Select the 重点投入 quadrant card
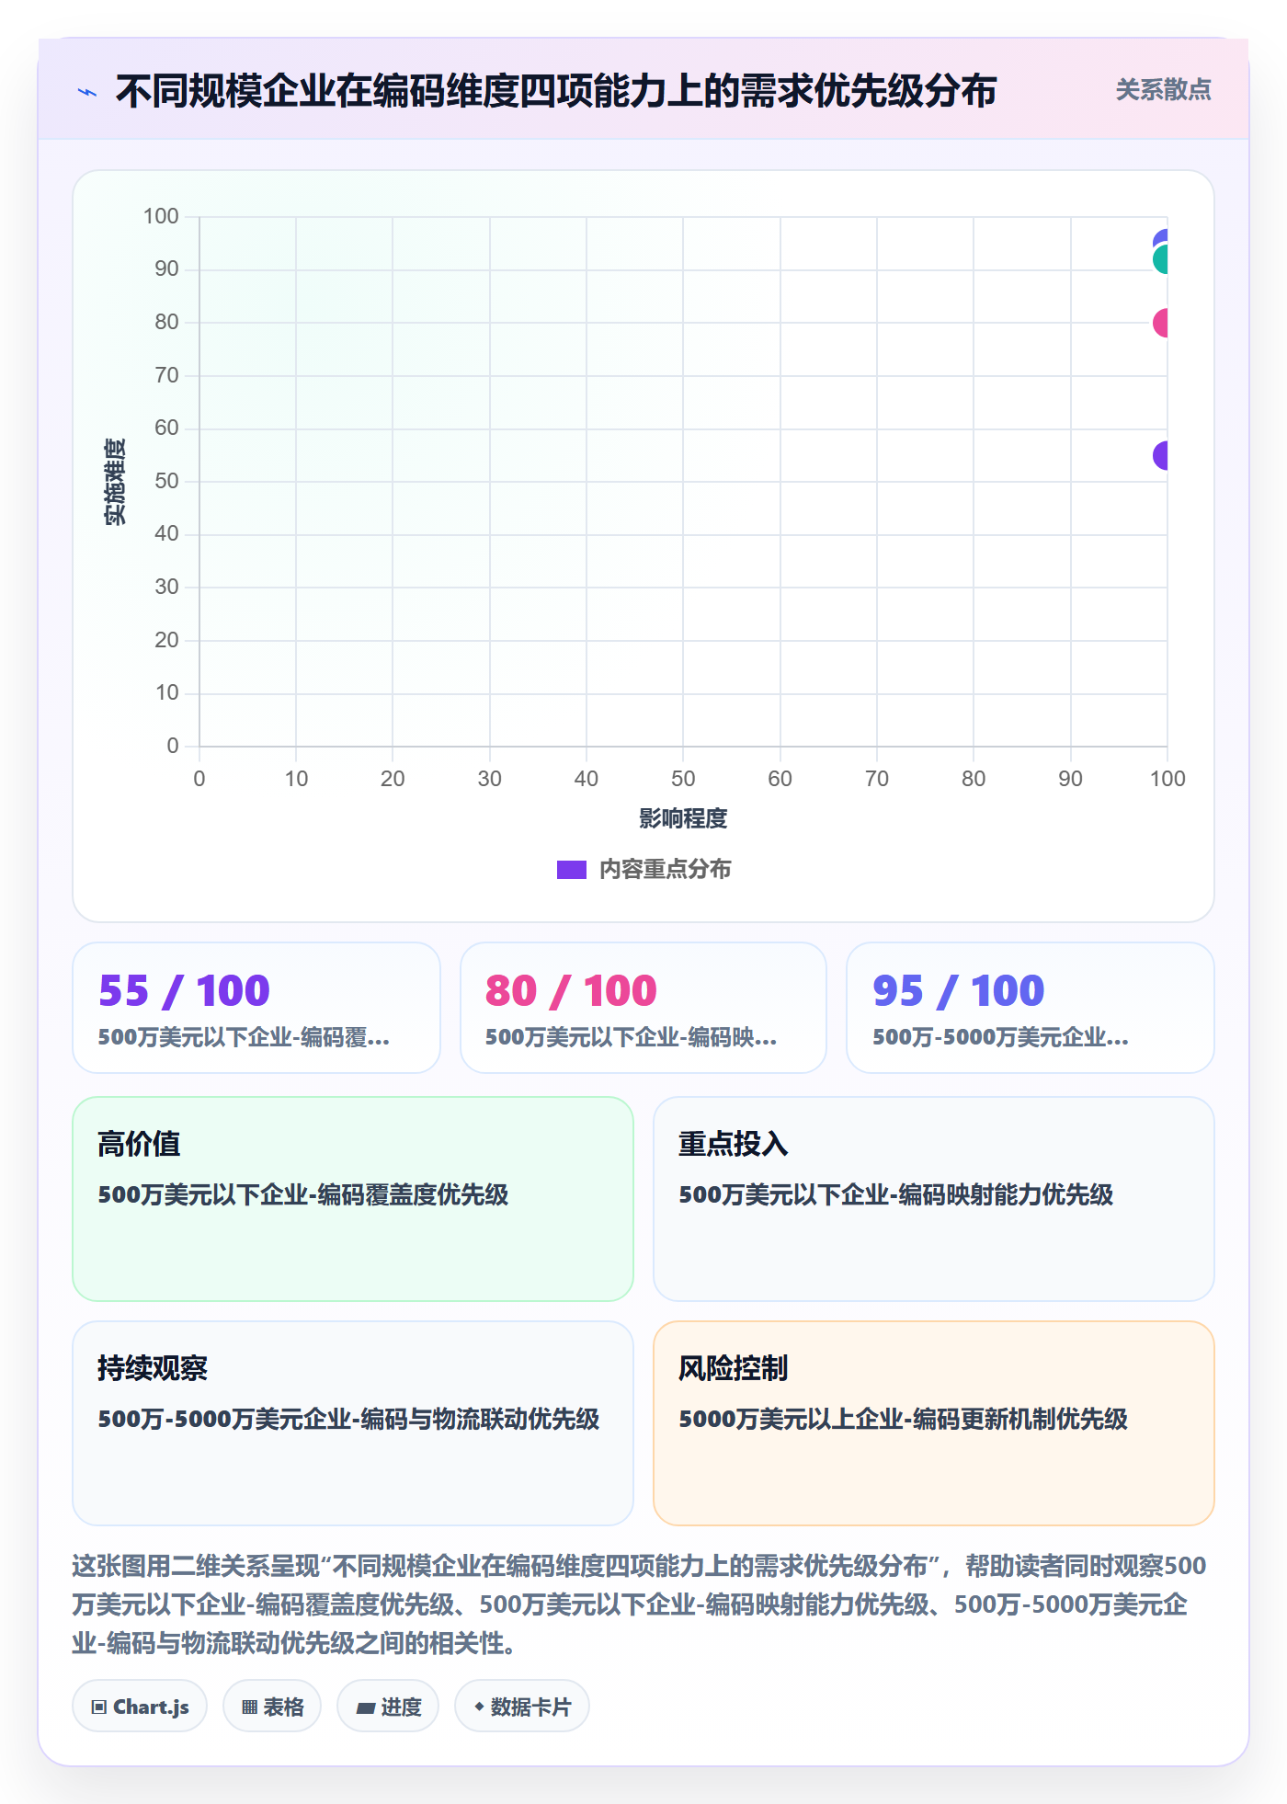The width and height of the screenshot is (1287, 1804). 934,1199
